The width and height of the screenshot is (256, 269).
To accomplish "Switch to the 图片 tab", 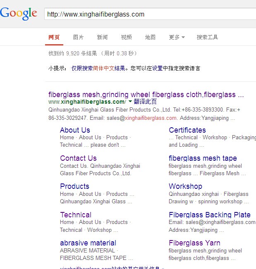I will pyautogui.click(x=78, y=37).
